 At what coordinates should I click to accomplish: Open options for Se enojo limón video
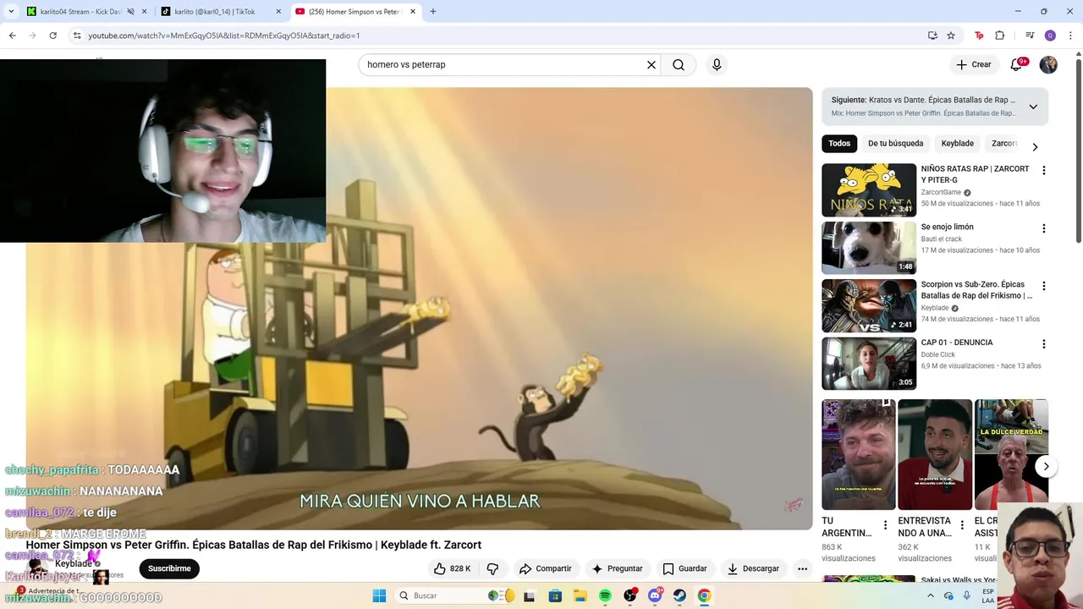(x=1043, y=228)
